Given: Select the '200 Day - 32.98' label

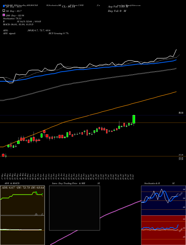Looking at the screenshot, I should tap(15, 16).
